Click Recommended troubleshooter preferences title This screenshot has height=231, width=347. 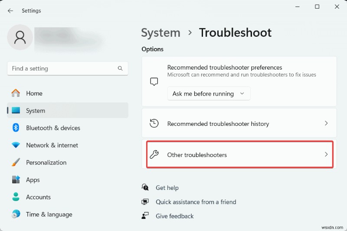tap(225, 67)
